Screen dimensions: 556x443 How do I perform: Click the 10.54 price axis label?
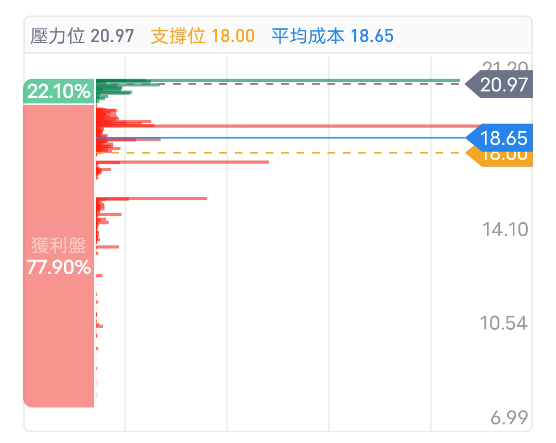pyautogui.click(x=503, y=323)
